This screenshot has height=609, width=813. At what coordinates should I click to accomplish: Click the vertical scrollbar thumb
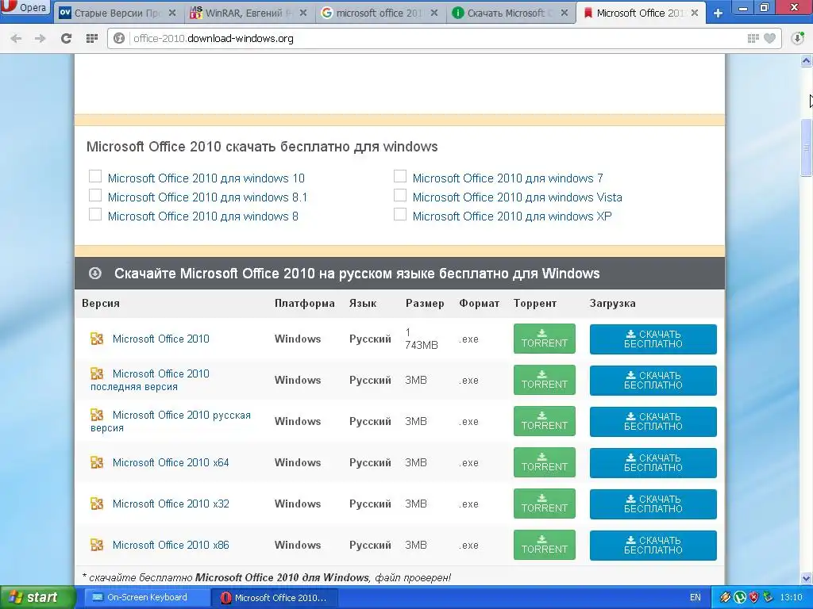807,147
